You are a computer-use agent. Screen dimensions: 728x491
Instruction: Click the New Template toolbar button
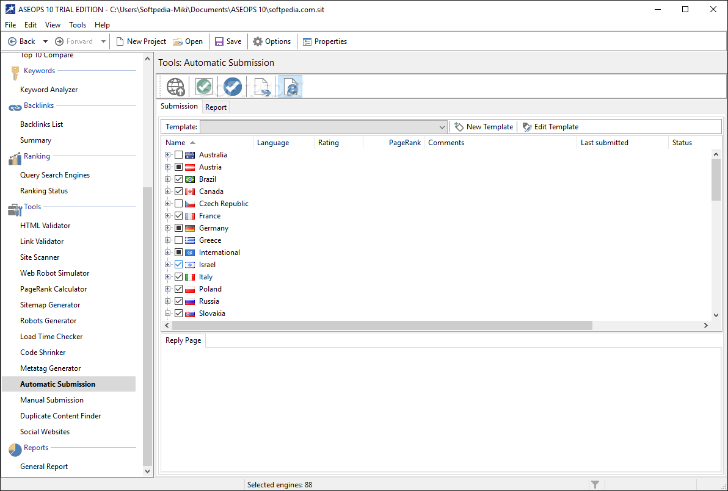pyautogui.click(x=484, y=127)
